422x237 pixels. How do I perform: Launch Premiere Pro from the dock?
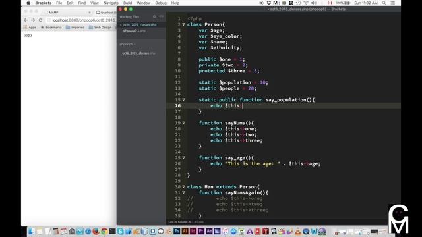[201, 231]
